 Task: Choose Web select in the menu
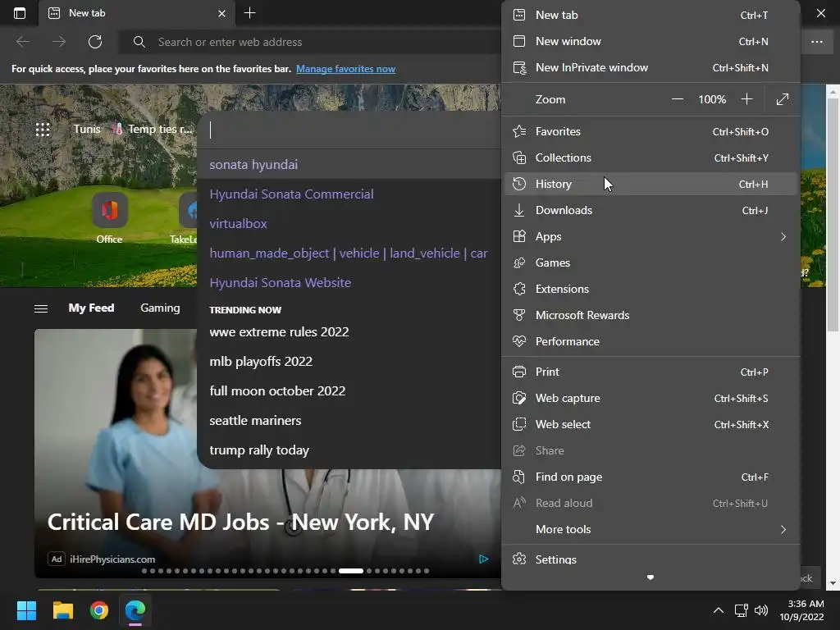(x=651, y=424)
